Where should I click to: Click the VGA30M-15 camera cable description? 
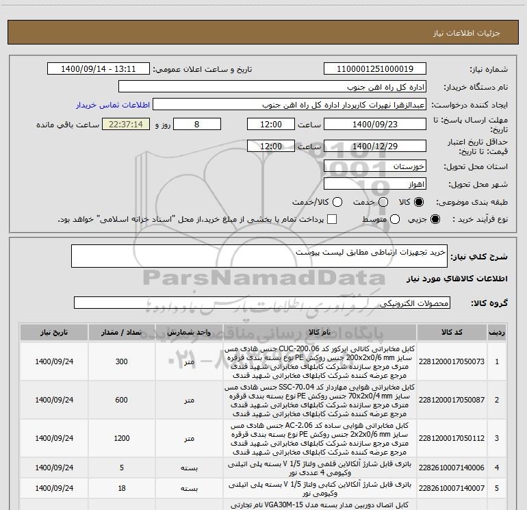[320, 505]
